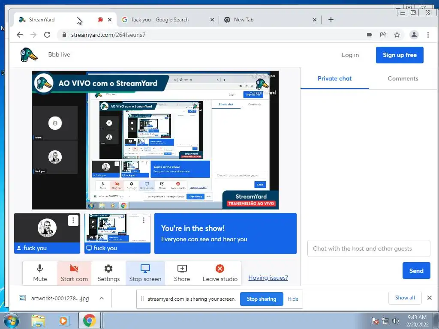Leave the studio
This screenshot has width=439, height=329.
(x=220, y=273)
